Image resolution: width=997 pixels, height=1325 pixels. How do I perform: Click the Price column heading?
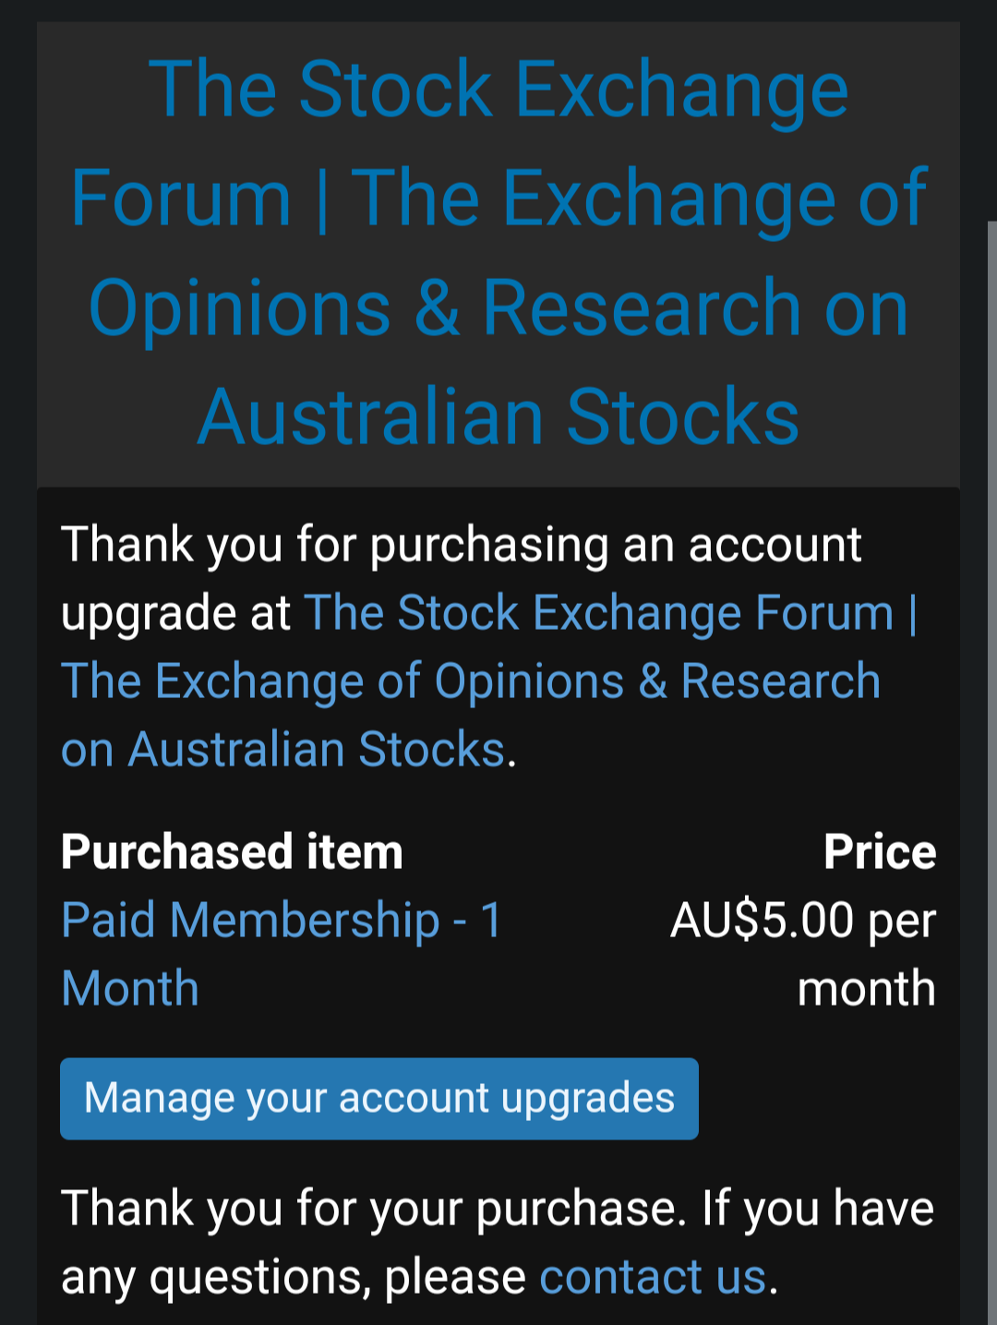point(880,851)
